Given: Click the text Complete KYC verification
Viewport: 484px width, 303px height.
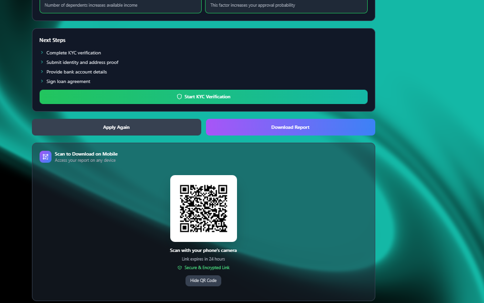Looking at the screenshot, I should pyautogui.click(x=73, y=53).
